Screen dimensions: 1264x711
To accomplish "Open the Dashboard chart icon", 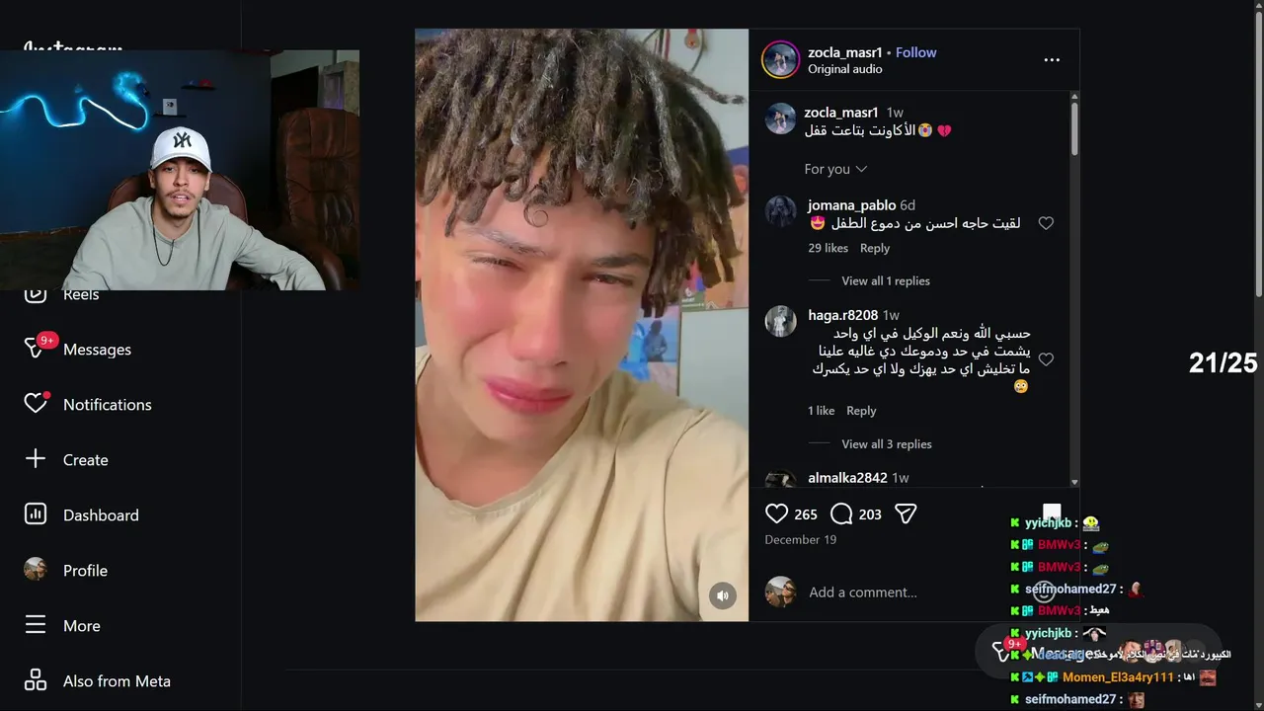I will pyautogui.click(x=36, y=514).
